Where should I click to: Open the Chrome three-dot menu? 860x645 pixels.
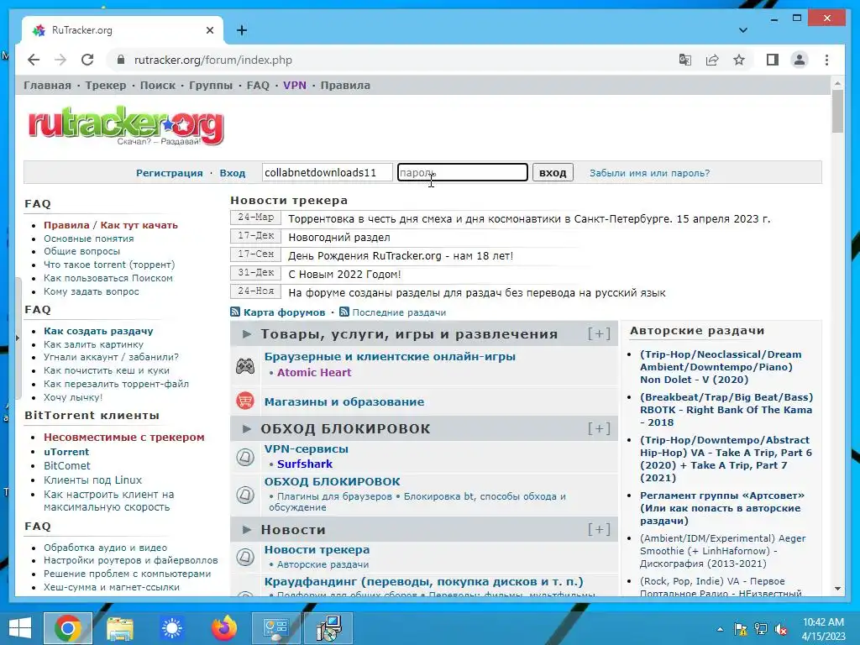(826, 60)
